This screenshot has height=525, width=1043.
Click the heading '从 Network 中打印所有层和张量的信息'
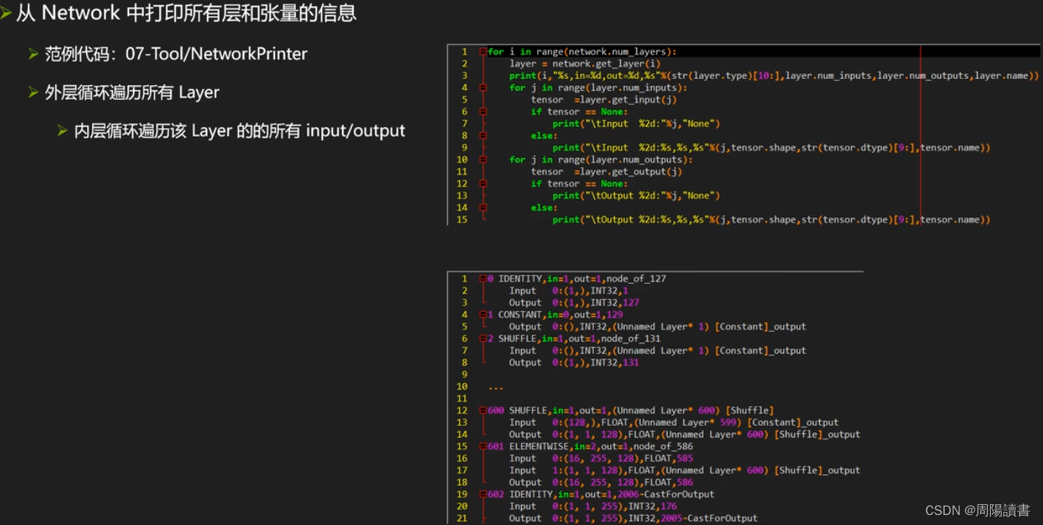tap(186, 13)
